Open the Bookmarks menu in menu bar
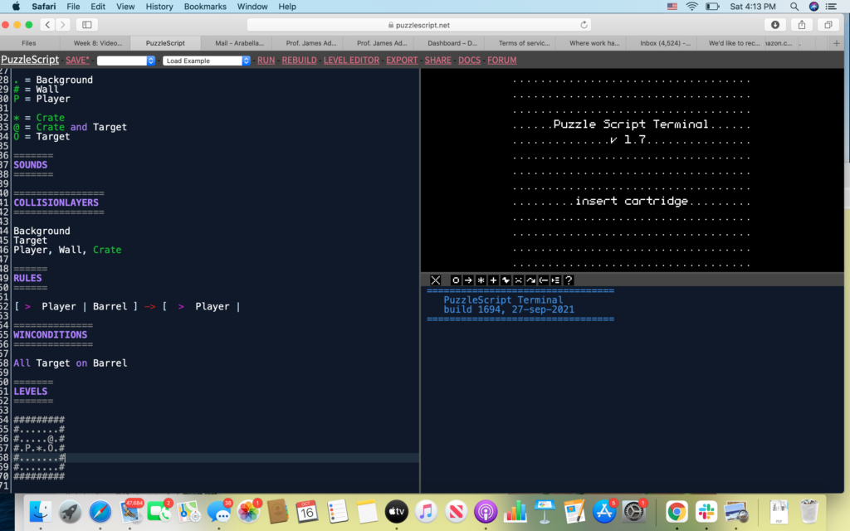 [x=205, y=7]
